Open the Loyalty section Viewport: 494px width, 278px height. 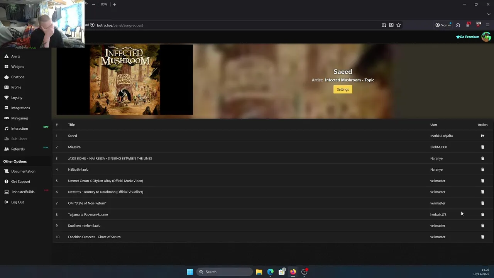17,98
